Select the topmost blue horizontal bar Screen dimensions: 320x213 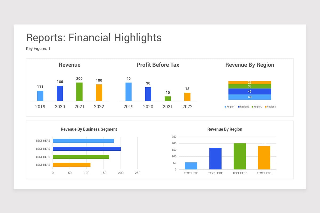click(x=83, y=140)
